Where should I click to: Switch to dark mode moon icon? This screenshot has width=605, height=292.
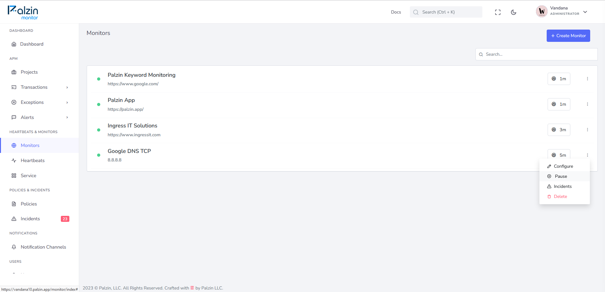pos(514,12)
